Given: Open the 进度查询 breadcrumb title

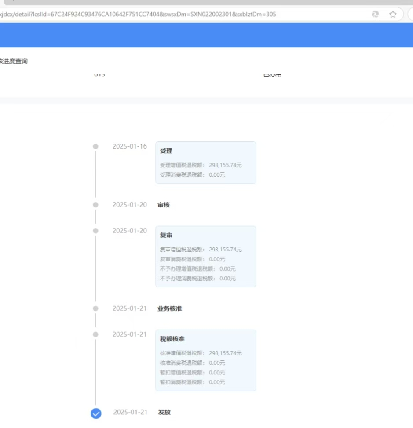Looking at the screenshot, I should pyautogui.click(x=14, y=61).
